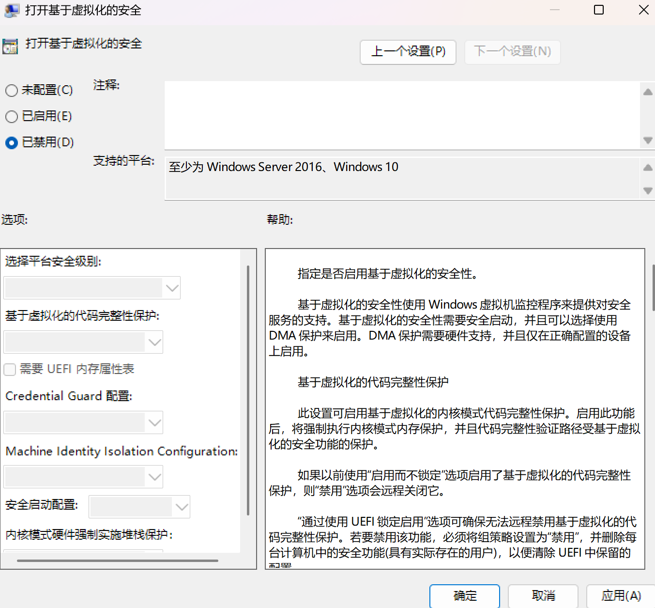Select the 已启用(E) radio button
The image size is (655, 608).
[12, 116]
